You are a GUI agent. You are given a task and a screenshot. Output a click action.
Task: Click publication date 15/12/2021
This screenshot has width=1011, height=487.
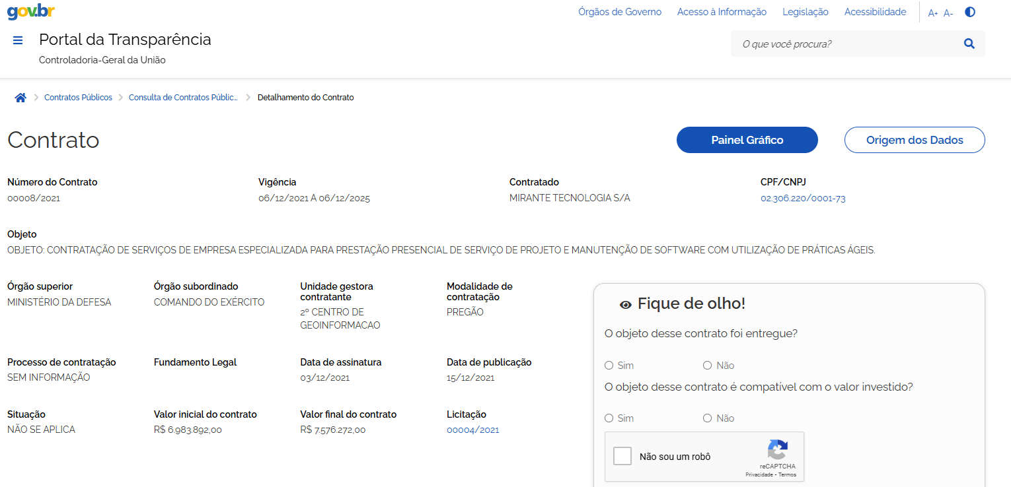tap(470, 377)
